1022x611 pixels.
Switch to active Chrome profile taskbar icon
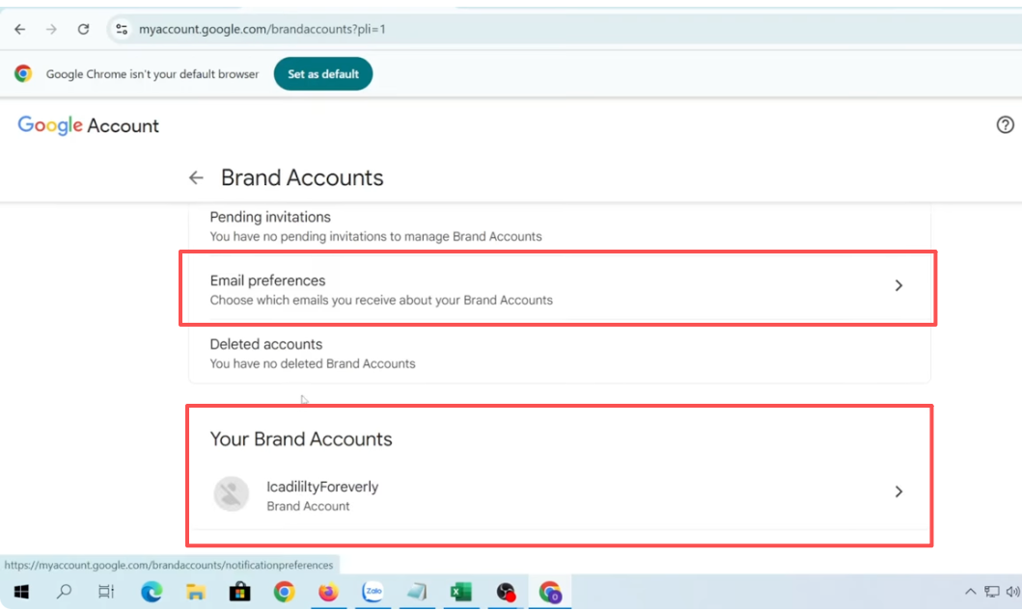pyautogui.click(x=550, y=592)
